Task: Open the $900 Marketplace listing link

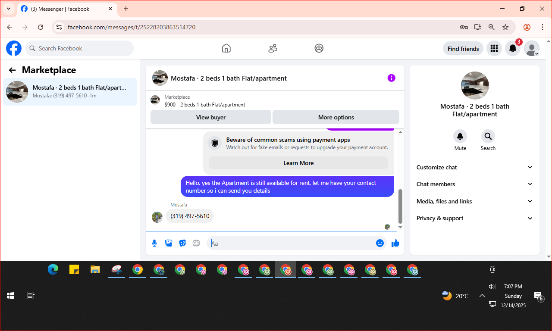Action: (x=205, y=105)
